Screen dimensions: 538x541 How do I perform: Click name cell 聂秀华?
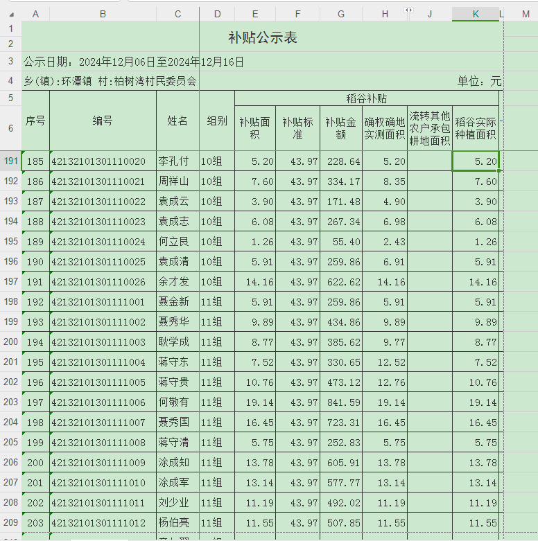pyautogui.click(x=178, y=321)
